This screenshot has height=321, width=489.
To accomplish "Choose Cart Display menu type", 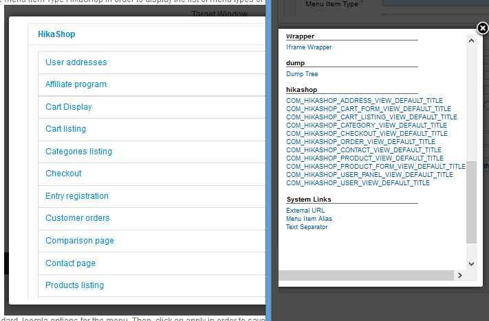I will click(x=69, y=107).
